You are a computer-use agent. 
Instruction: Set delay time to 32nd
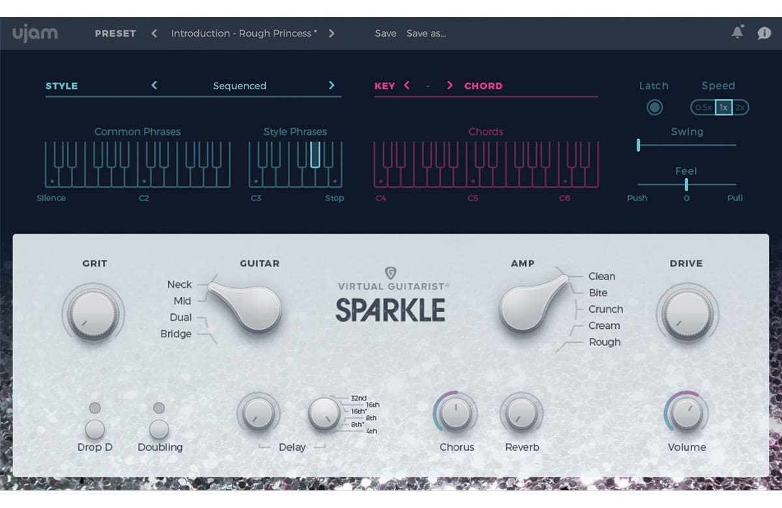(358, 398)
